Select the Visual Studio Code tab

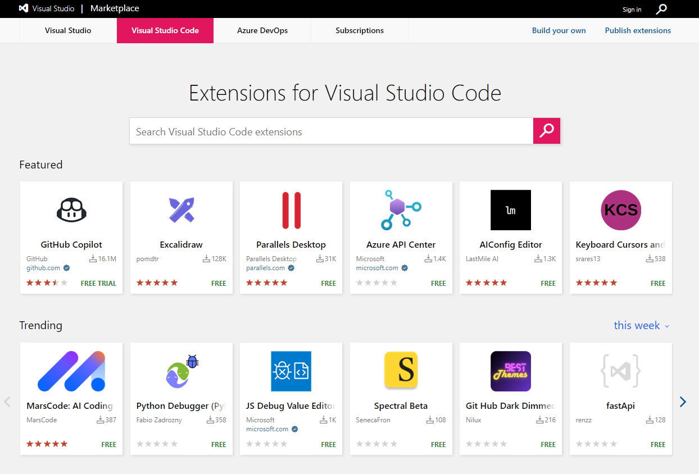click(165, 30)
